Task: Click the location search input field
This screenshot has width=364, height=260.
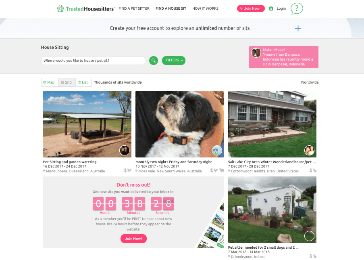Action: click(93, 61)
